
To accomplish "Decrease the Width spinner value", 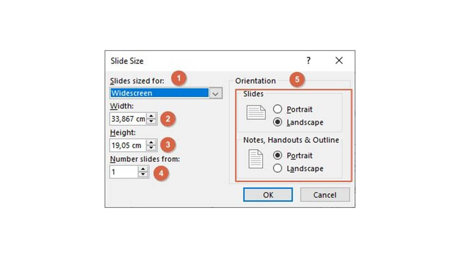I will click(x=152, y=121).
